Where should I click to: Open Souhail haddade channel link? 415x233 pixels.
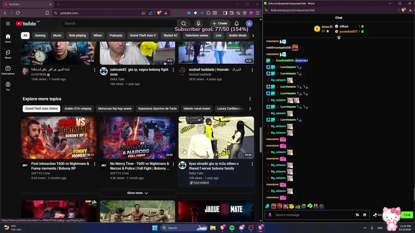pyautogui.click(x=200, y=74)
